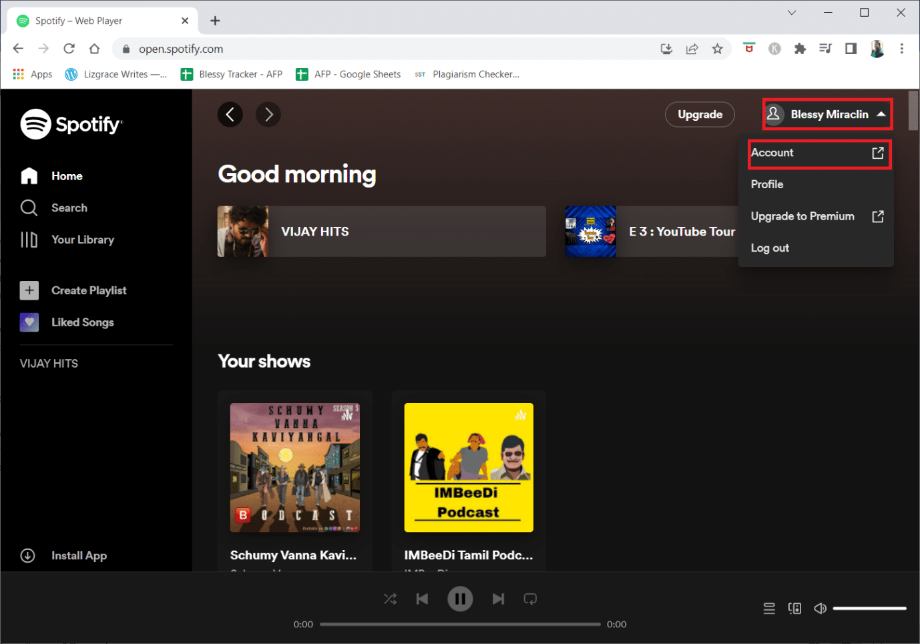This screenshot has height=644, width=920.
Task: Click the browser forward arrow
Action: pyautogui.click(x=43, y=49)
